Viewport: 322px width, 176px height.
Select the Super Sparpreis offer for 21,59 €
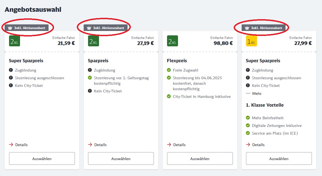(42, 158)
